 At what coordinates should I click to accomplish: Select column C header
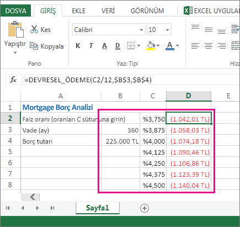click(x=153, y=96)
